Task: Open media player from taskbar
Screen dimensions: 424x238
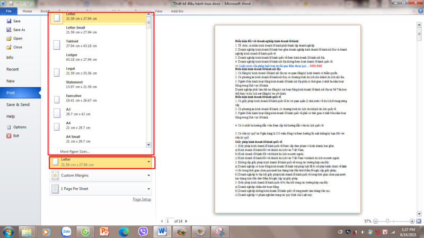Action: [x=46, y=232]
